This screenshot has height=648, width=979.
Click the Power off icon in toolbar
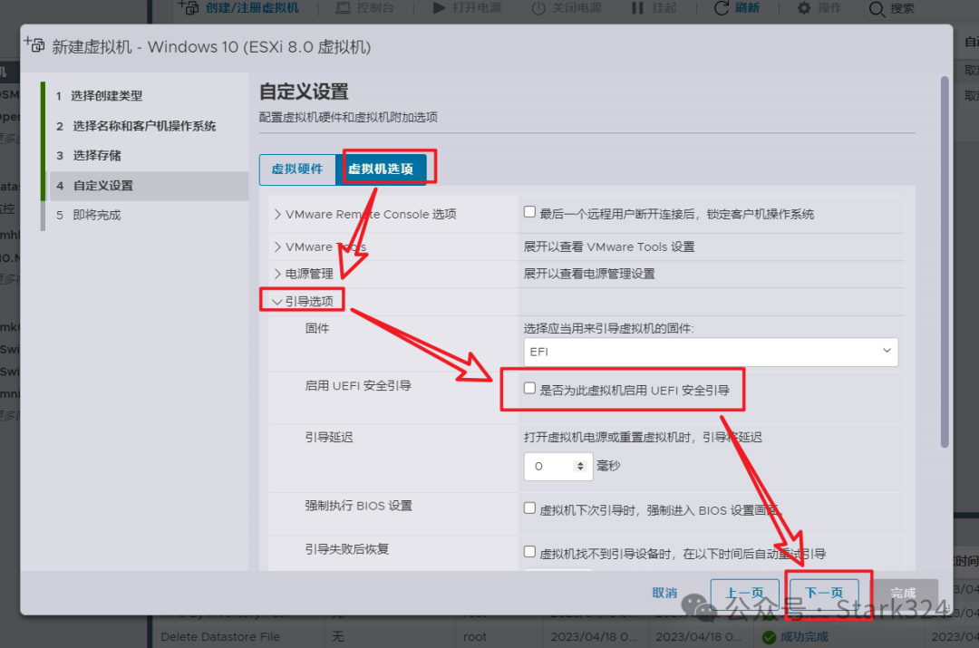[538, 8]
